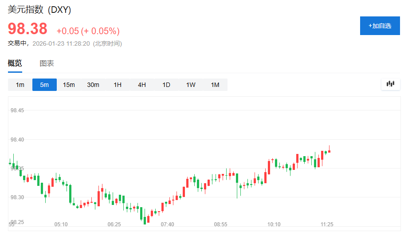Viewport: 408px width, 236px height.
Task: Click the 07:40 time axis label
Action: pos(167,224)
